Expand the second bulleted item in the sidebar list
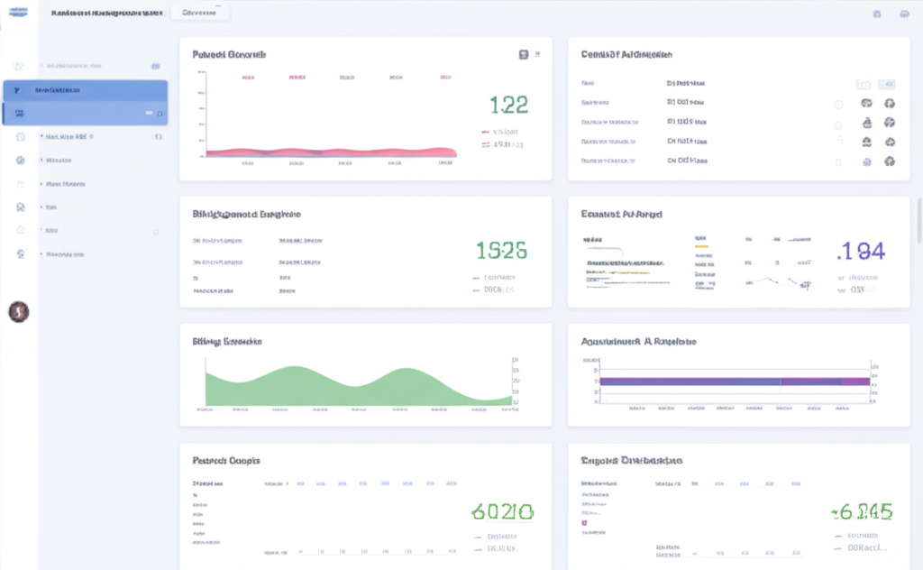923x570 pixels. tap(58, 161)
